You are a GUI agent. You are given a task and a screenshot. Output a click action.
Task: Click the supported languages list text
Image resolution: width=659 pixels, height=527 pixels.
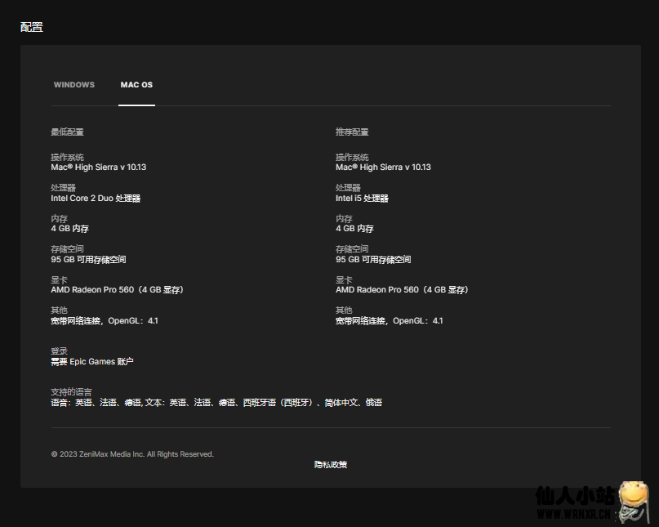pos(216,402)
